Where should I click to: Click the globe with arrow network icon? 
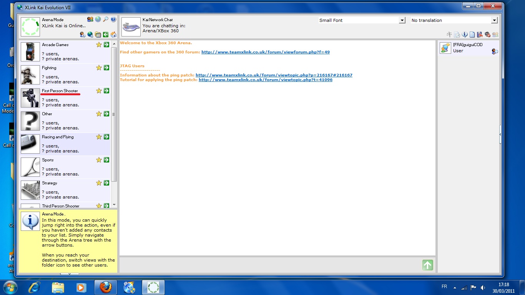90,35
